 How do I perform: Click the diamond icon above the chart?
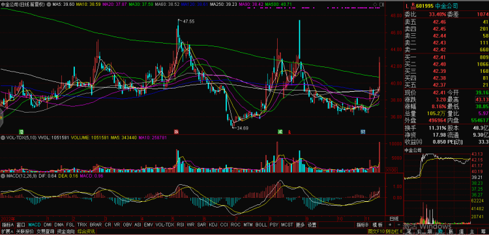click(x=374, y=5)
